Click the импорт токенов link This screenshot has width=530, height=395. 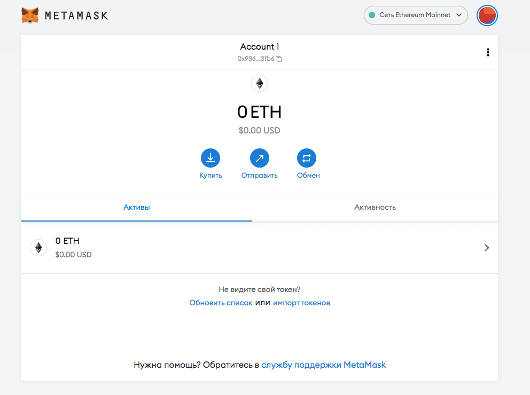pyautogui.click(x=301, y=303)
